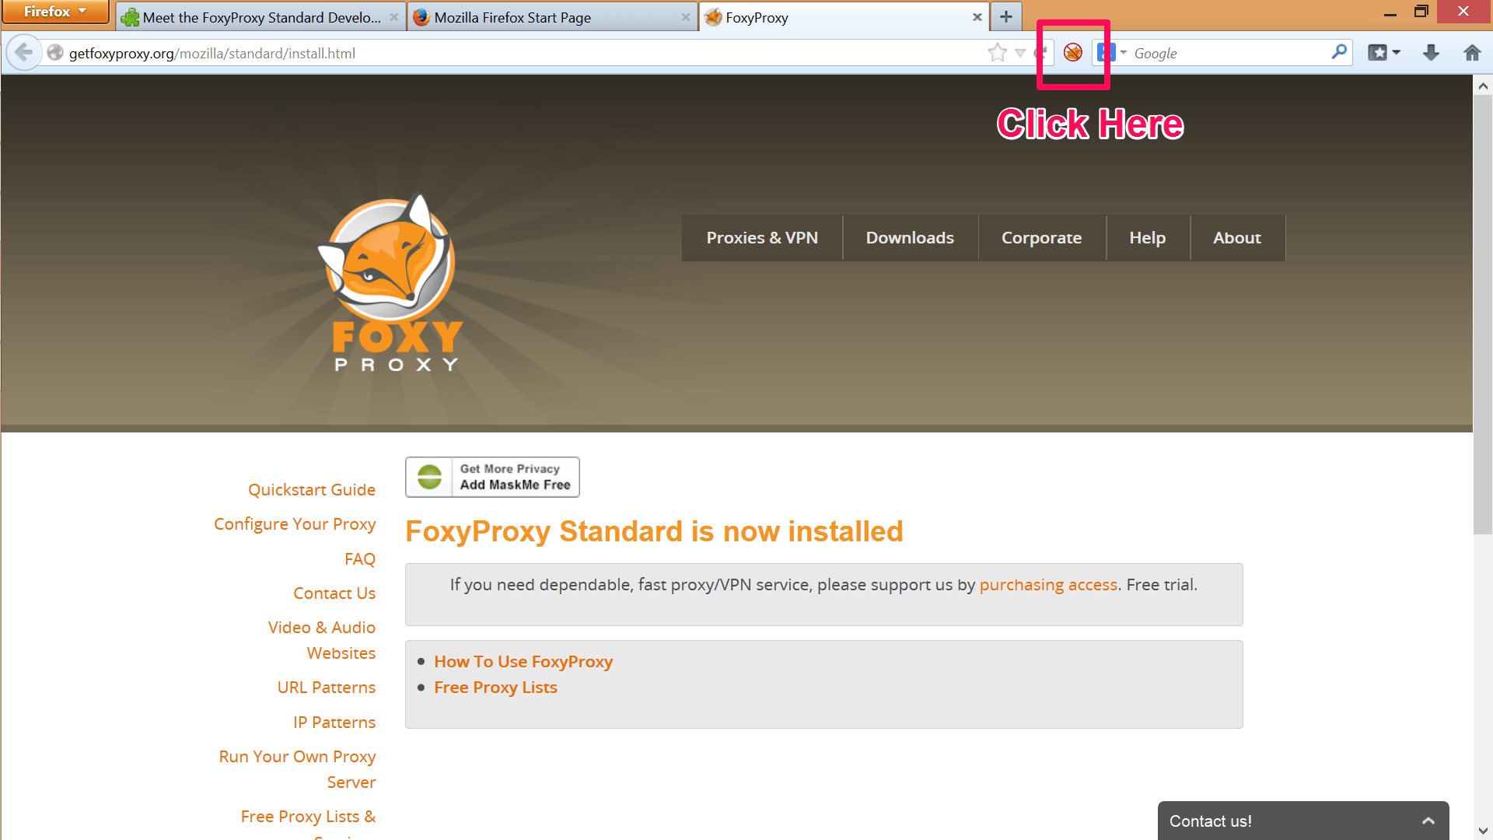Image resolution: width=1493 pixels, height=840 pixels.
Task: Click the purchasing access link
Action: (1047, 585)
